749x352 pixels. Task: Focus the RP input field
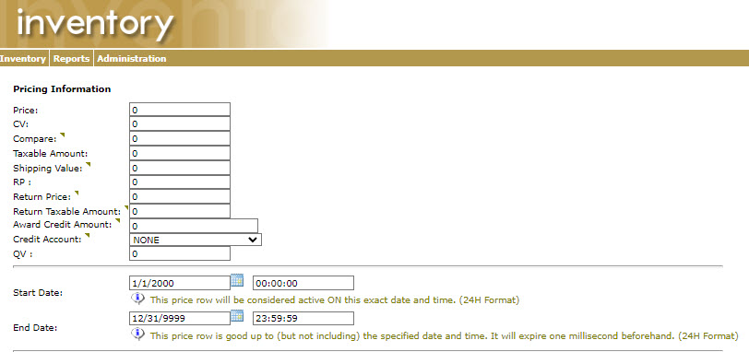(x=180, y=182)
